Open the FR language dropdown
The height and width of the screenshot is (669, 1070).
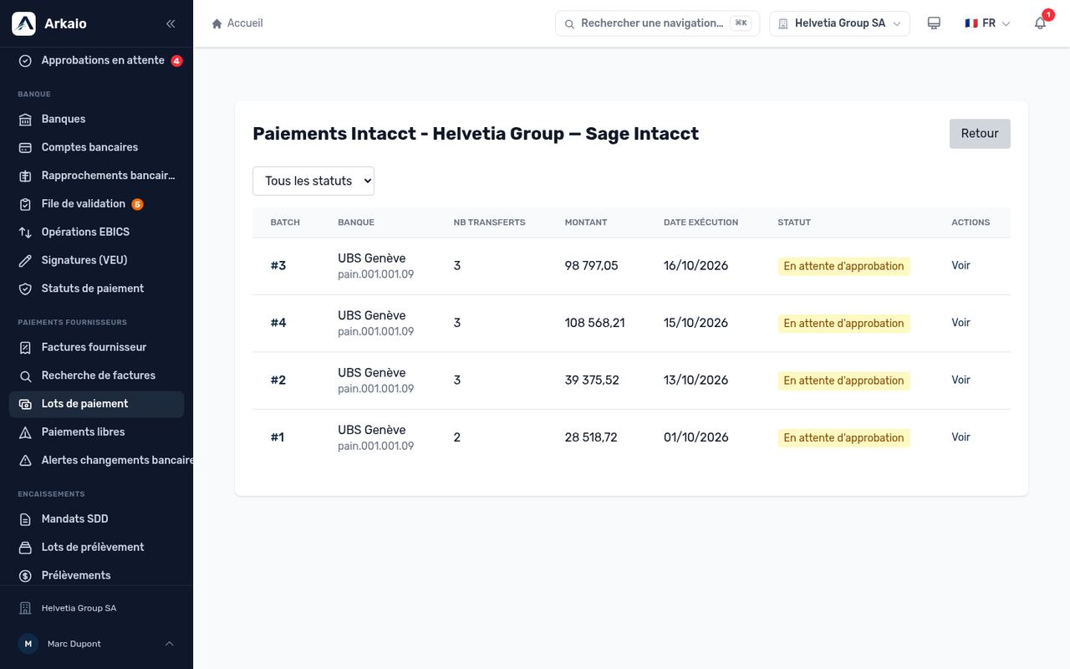pos(987,23)
